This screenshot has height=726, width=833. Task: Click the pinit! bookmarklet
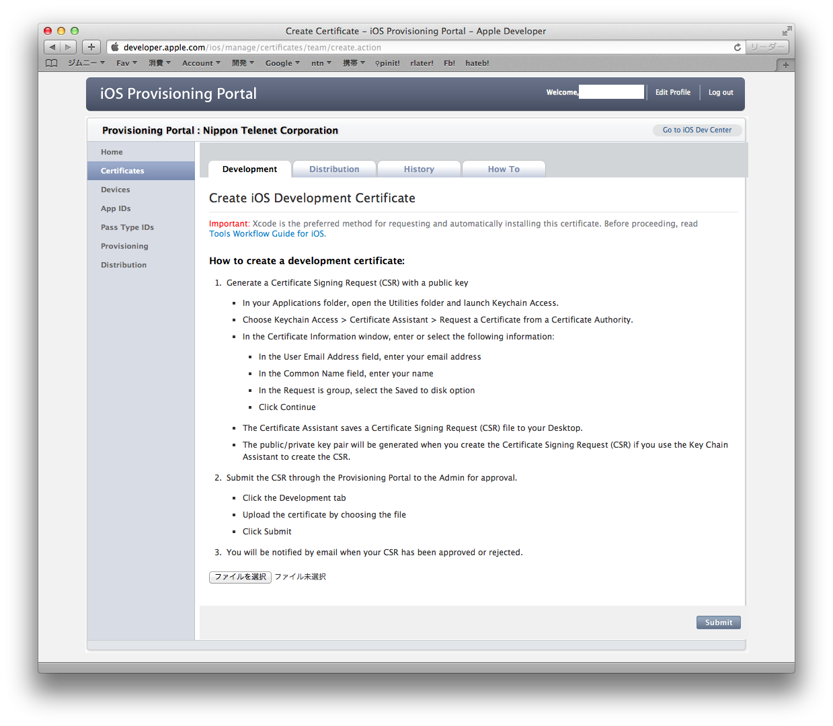pyautogui.click(x=387, y=63)
